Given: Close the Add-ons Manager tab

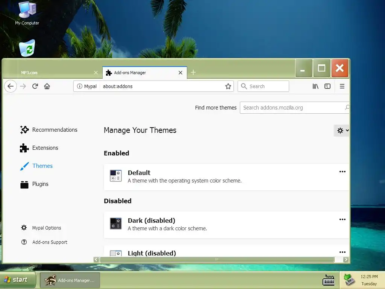Looking at the screenshot, I should [180, 73].
